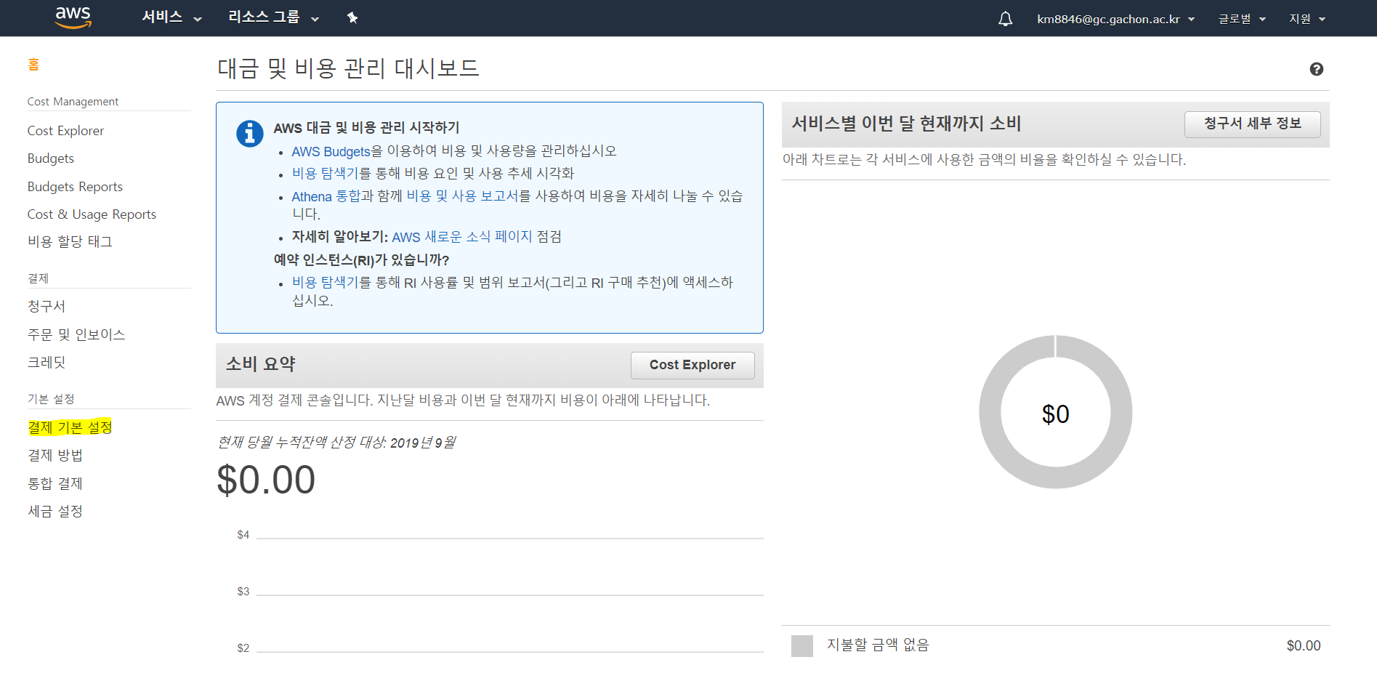
Task: Click the 소비 요약 heading
Action: tap(261, 364)
